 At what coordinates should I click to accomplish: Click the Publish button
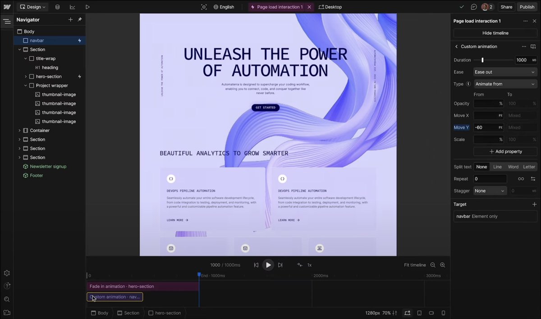pos(527,7)
